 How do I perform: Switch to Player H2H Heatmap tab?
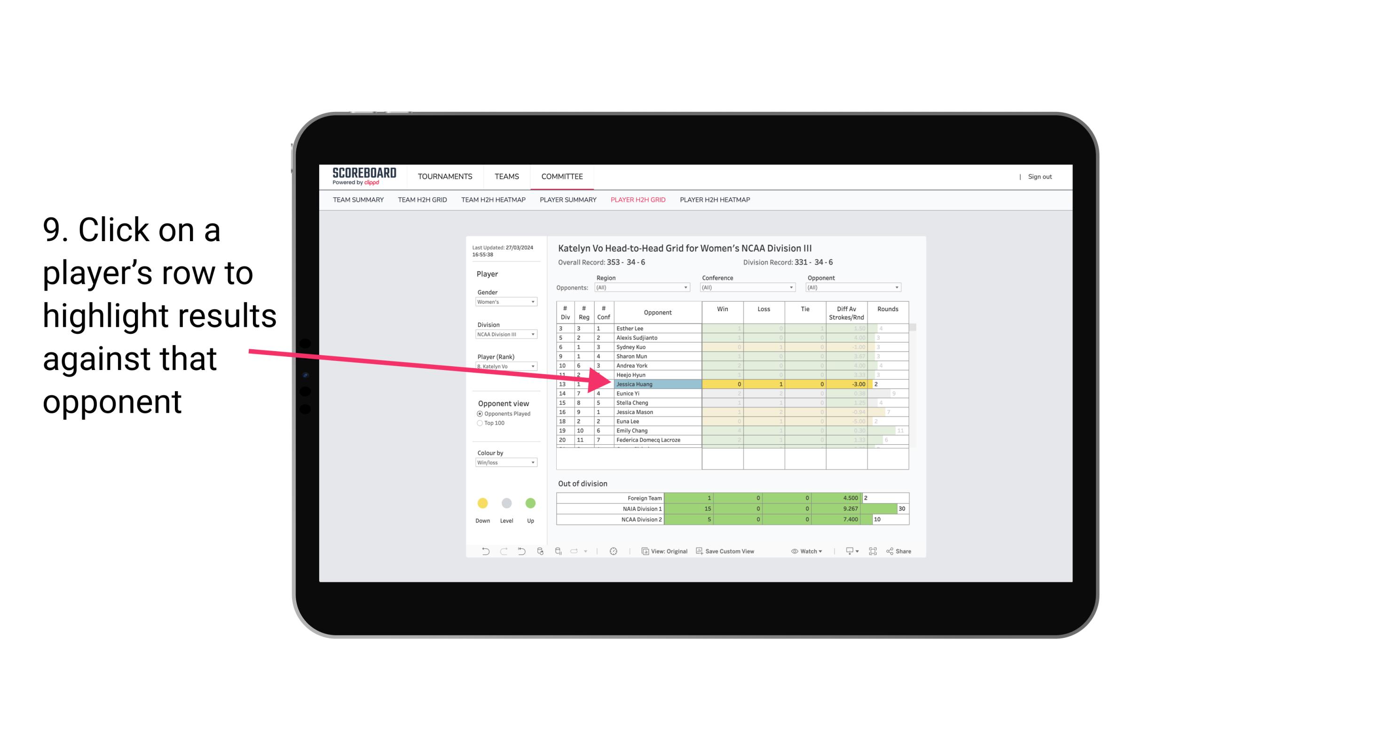(x=715, y=201)
